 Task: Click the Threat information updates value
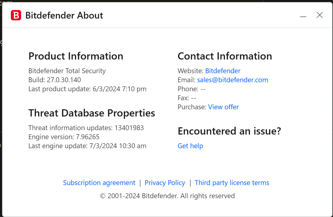[x=129, y=128]
